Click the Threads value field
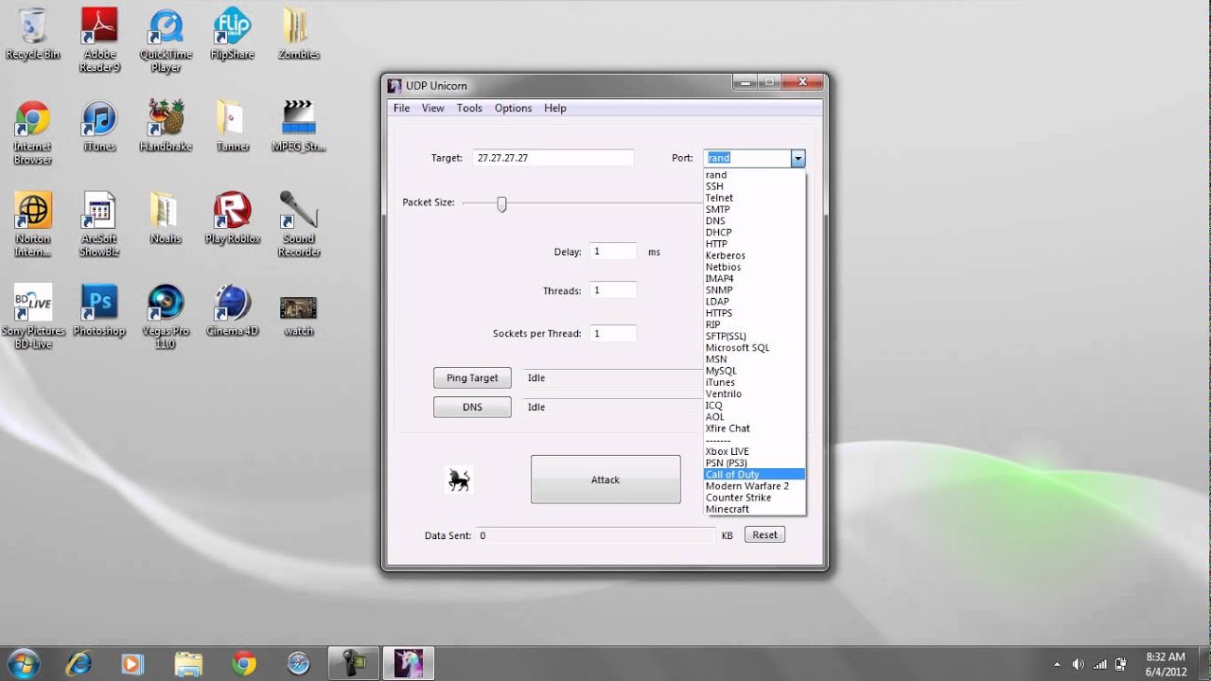The image size is (1211, 681). [613, 290]
